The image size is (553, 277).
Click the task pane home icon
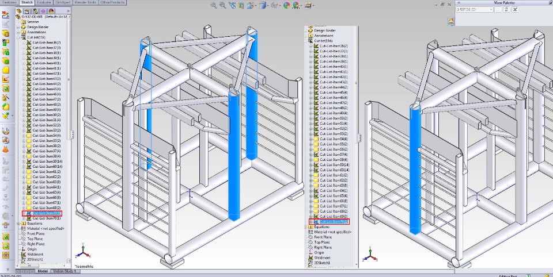tap(451, 21)
